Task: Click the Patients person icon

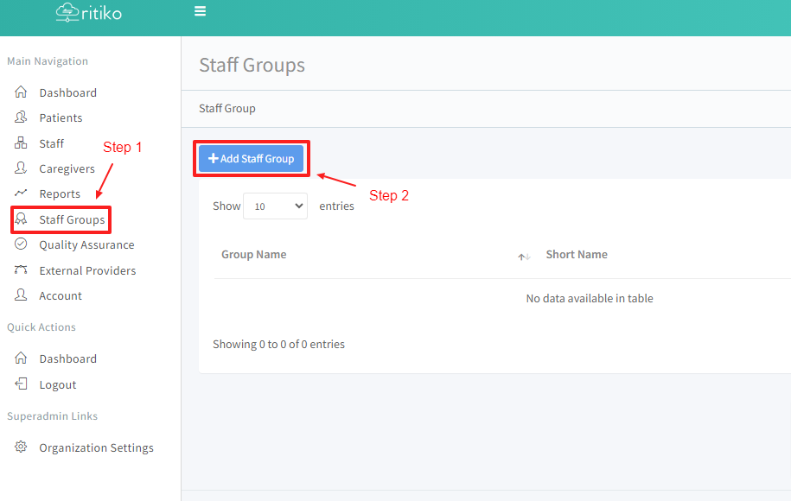Action: (x=22, y=117)
